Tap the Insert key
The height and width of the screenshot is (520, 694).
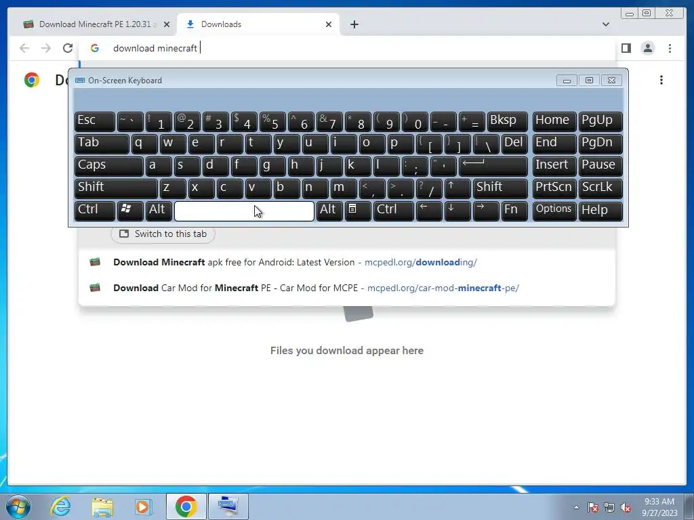pos(554,167)
